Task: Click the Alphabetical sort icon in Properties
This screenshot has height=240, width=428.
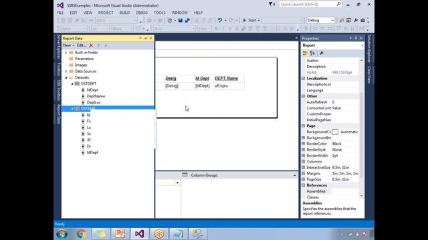Action: (312, 53)
